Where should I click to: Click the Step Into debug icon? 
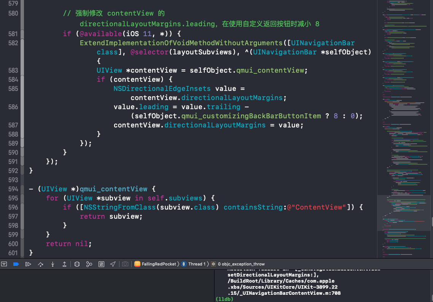click(53, 264)
